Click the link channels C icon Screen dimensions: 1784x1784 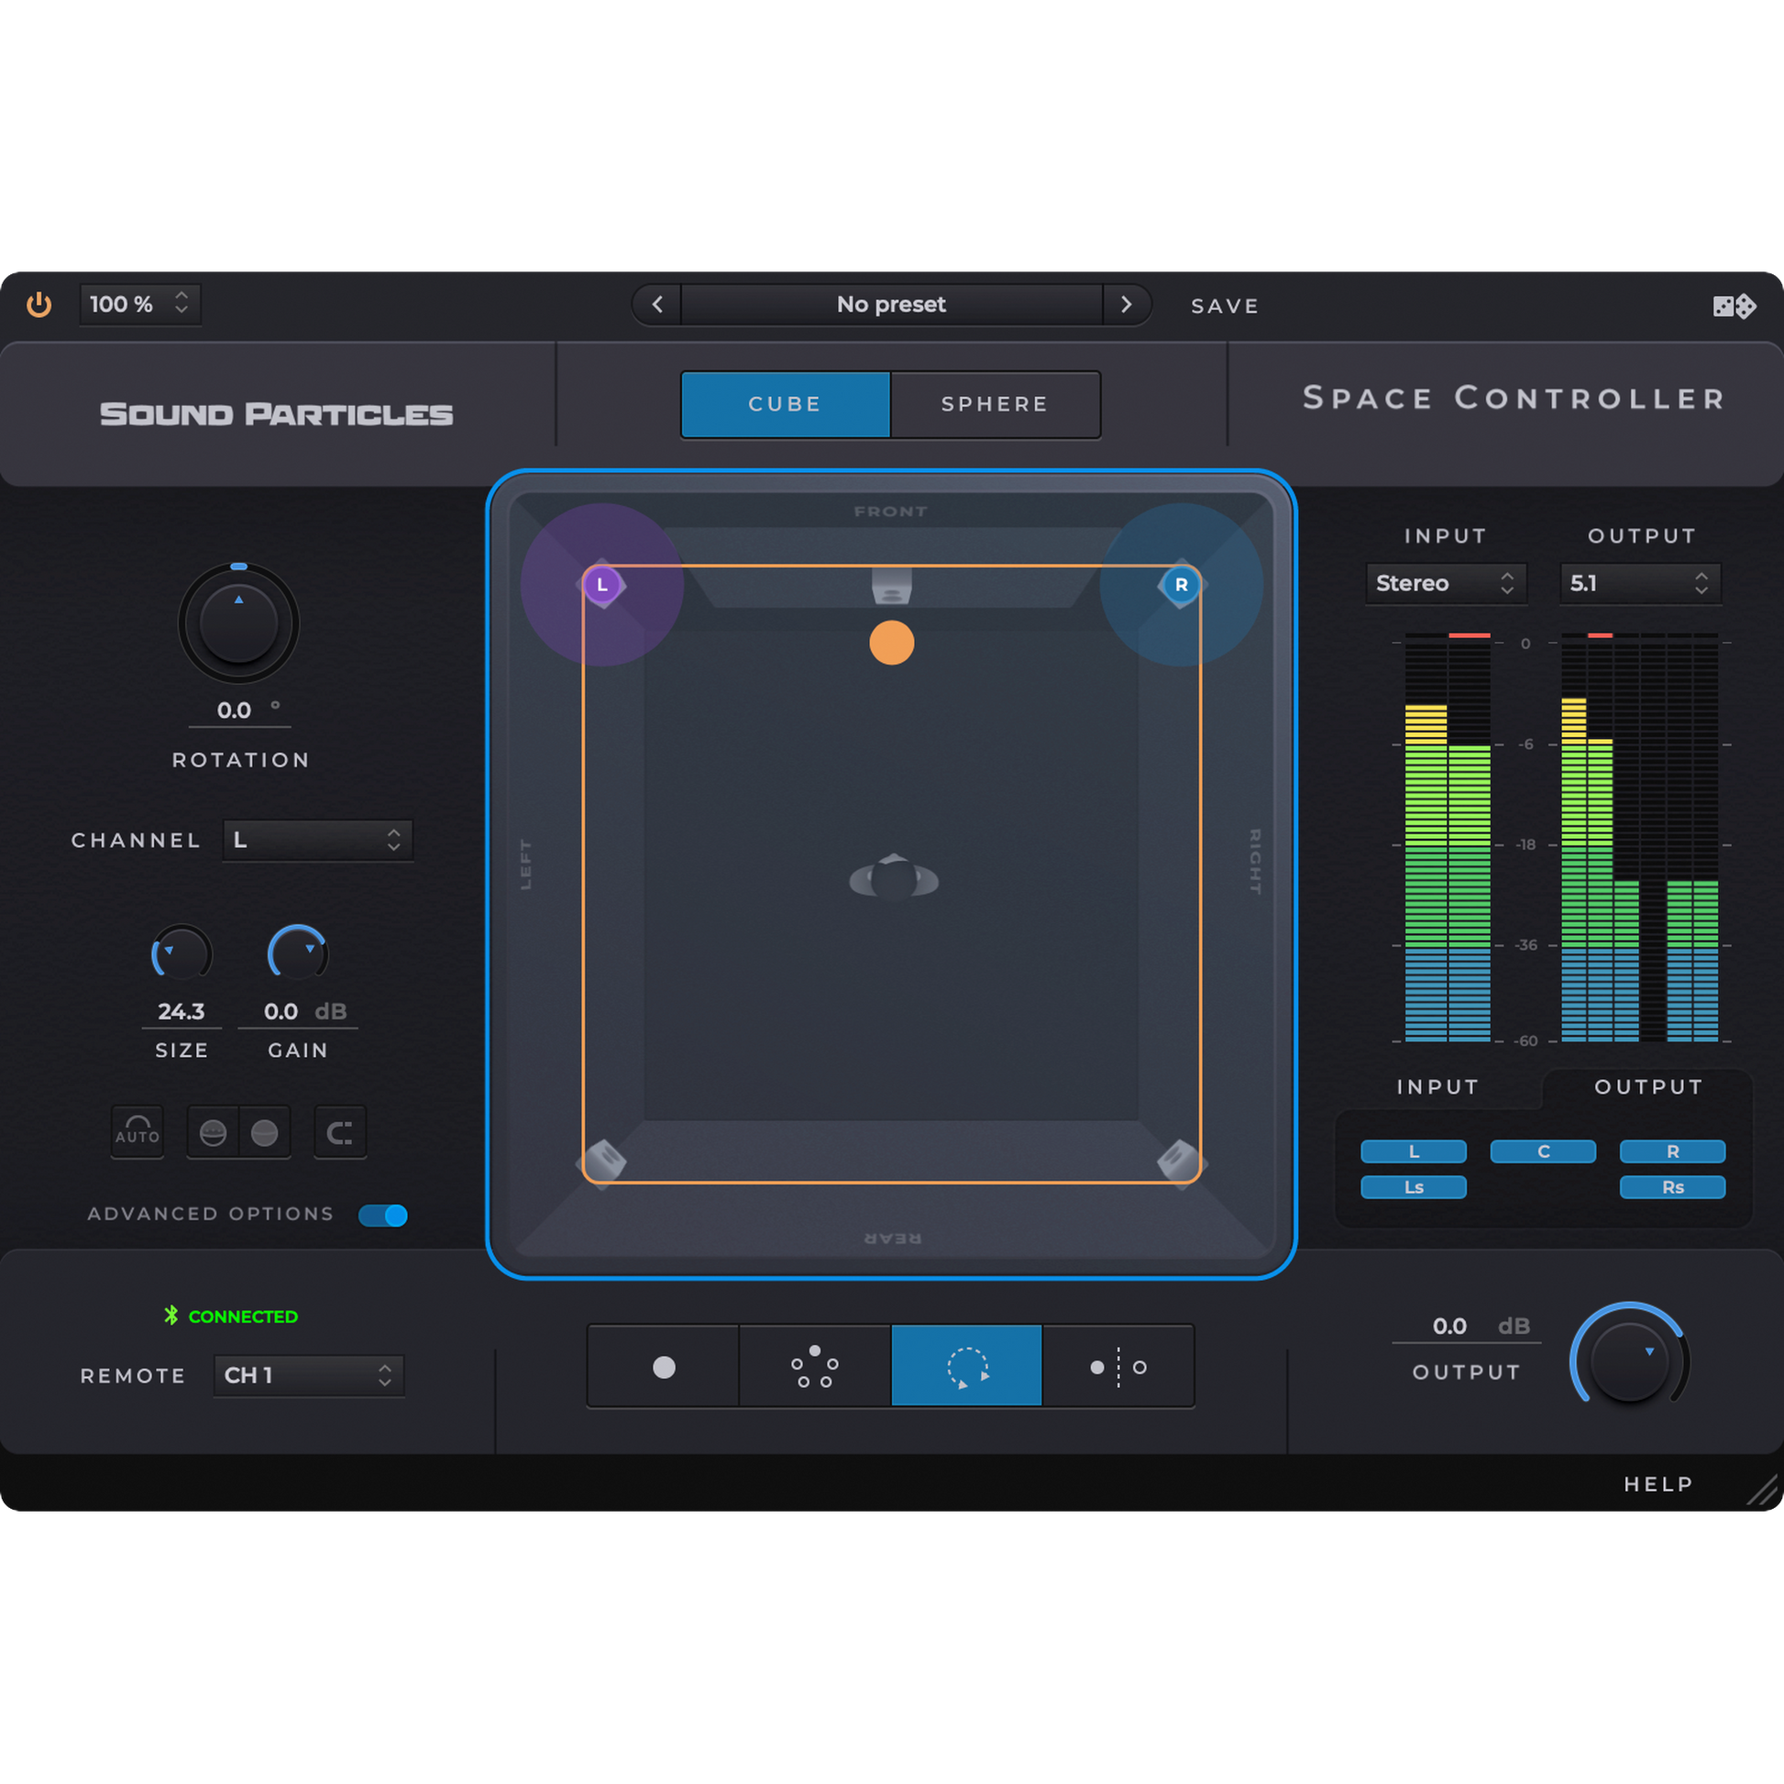click(340, 1132)
